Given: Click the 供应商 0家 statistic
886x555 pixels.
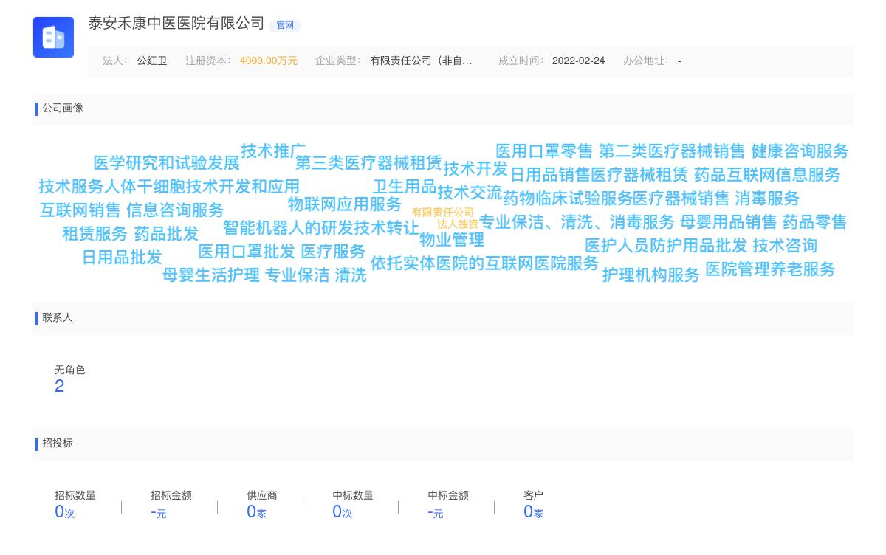Looking at the screenshot, I should click(x=256, y=511).
